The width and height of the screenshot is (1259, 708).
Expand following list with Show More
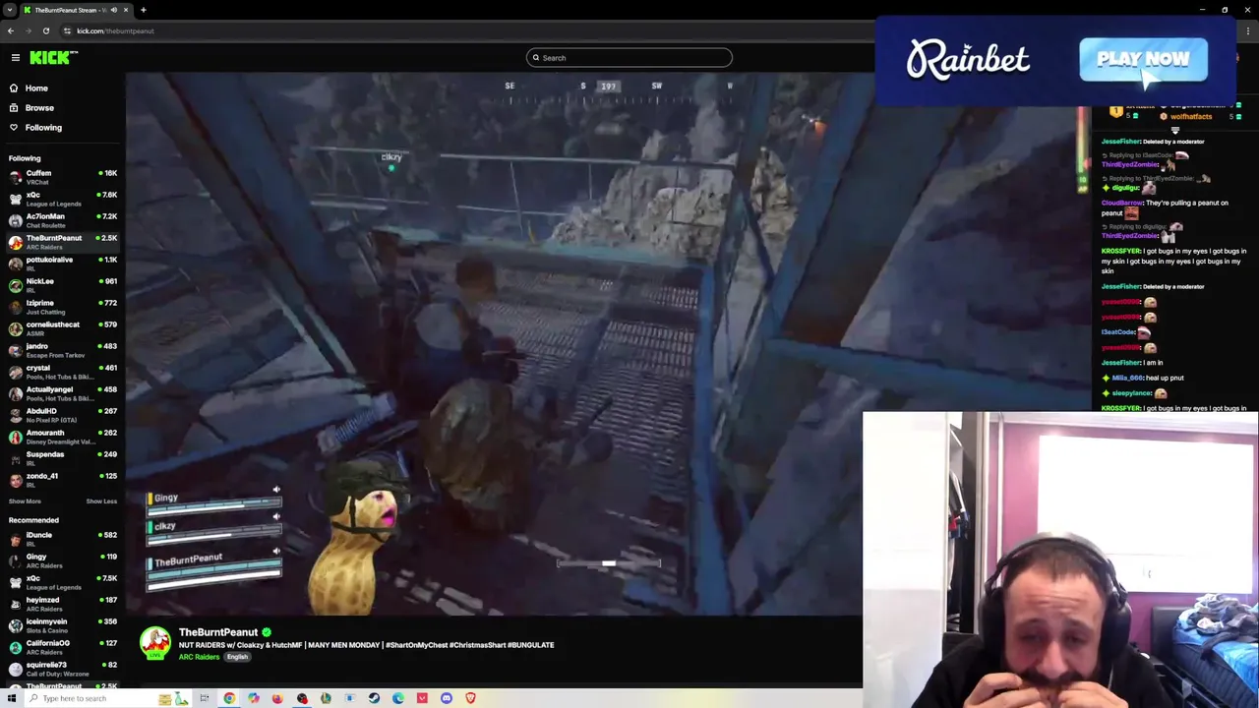point(25,501)
